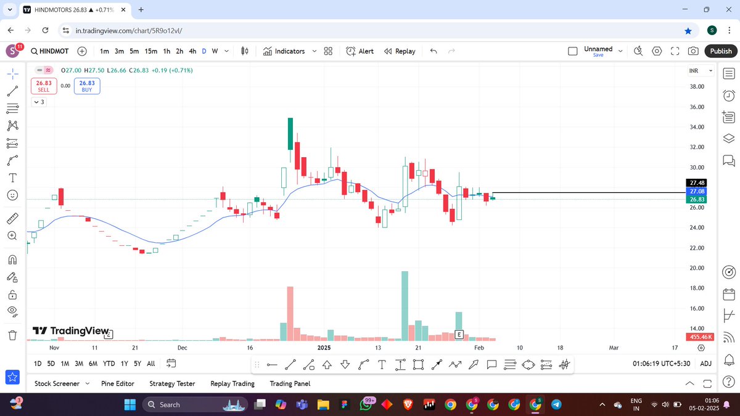Open the Stock Screener tab
The image size is (740, 416).
pyautogui.click(x=57, y=383)
